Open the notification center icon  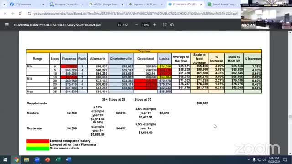pyautogui.click(x=285, y=159)
